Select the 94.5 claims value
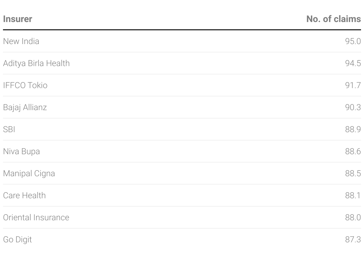Screen dimensions: 364x253 point(353,63)
